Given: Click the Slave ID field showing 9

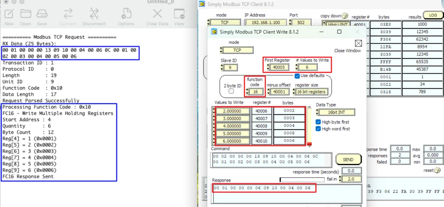Looking at the screenshot, I should coord(231,67).
